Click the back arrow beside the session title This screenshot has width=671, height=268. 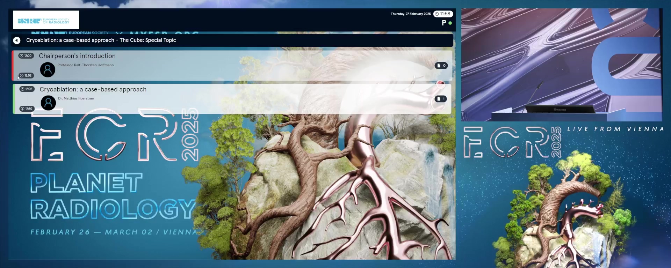click(x=17, y=40)
